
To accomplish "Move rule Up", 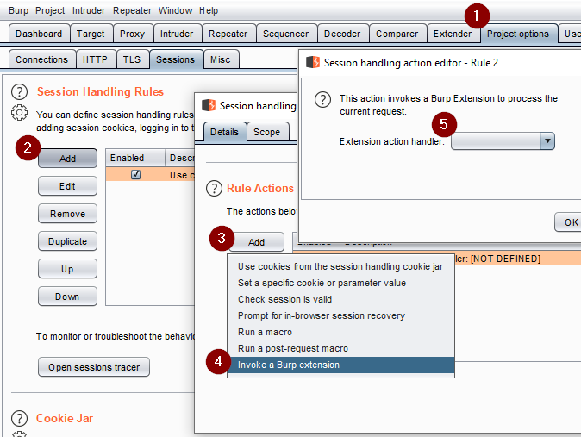I will coord(67,269).
